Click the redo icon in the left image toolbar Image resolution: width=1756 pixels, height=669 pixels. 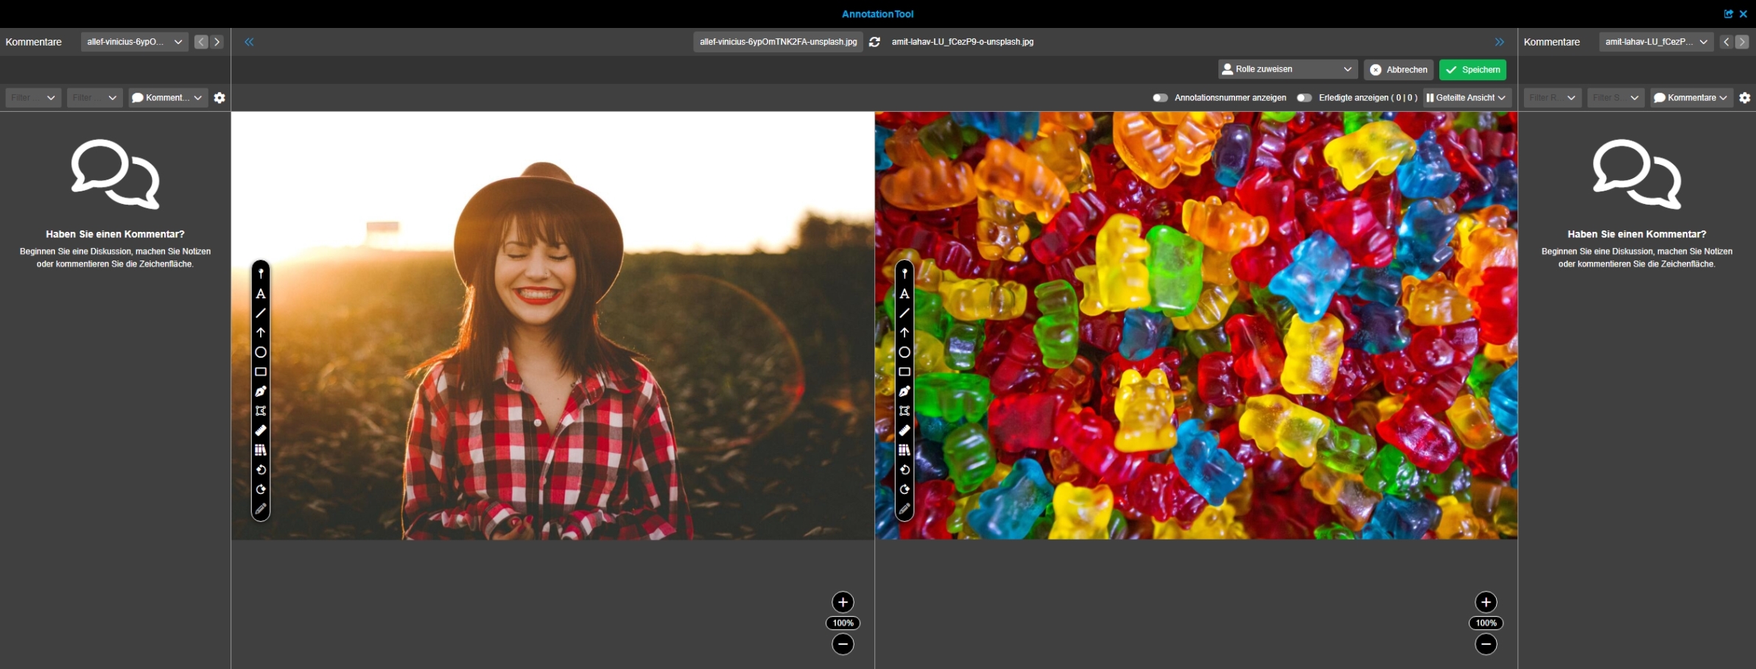coord(261,489)
